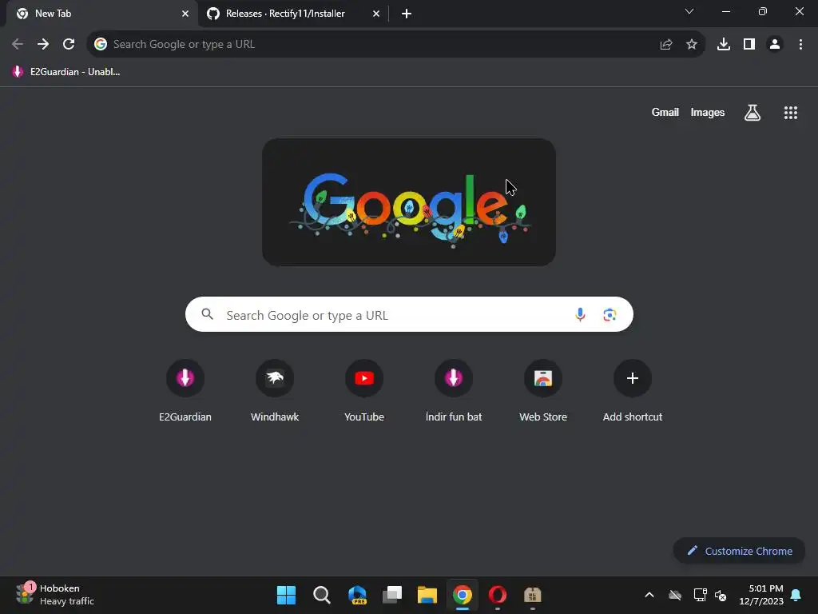818x614 pixels.
Task: Launch the Edge PRE browser from taskbar
Action: point(357,595)
